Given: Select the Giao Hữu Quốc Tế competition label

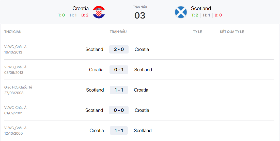Looking at the screenshot, I should pos(18,87).
